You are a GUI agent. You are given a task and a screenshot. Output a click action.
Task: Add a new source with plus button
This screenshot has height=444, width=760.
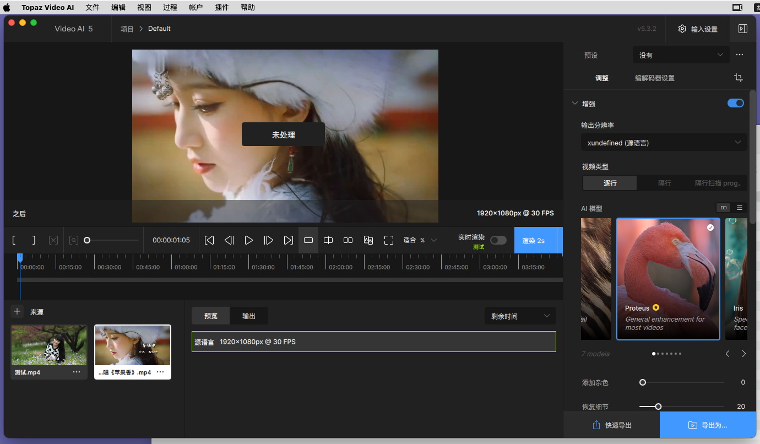coord(17,312)
